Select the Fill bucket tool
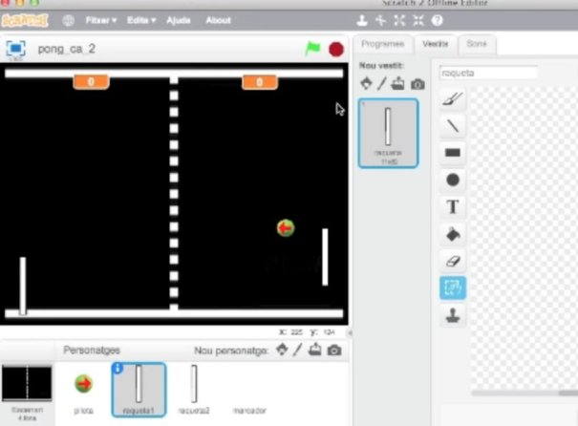The width and height of the screenshot is (578, 426). (453, 234)
